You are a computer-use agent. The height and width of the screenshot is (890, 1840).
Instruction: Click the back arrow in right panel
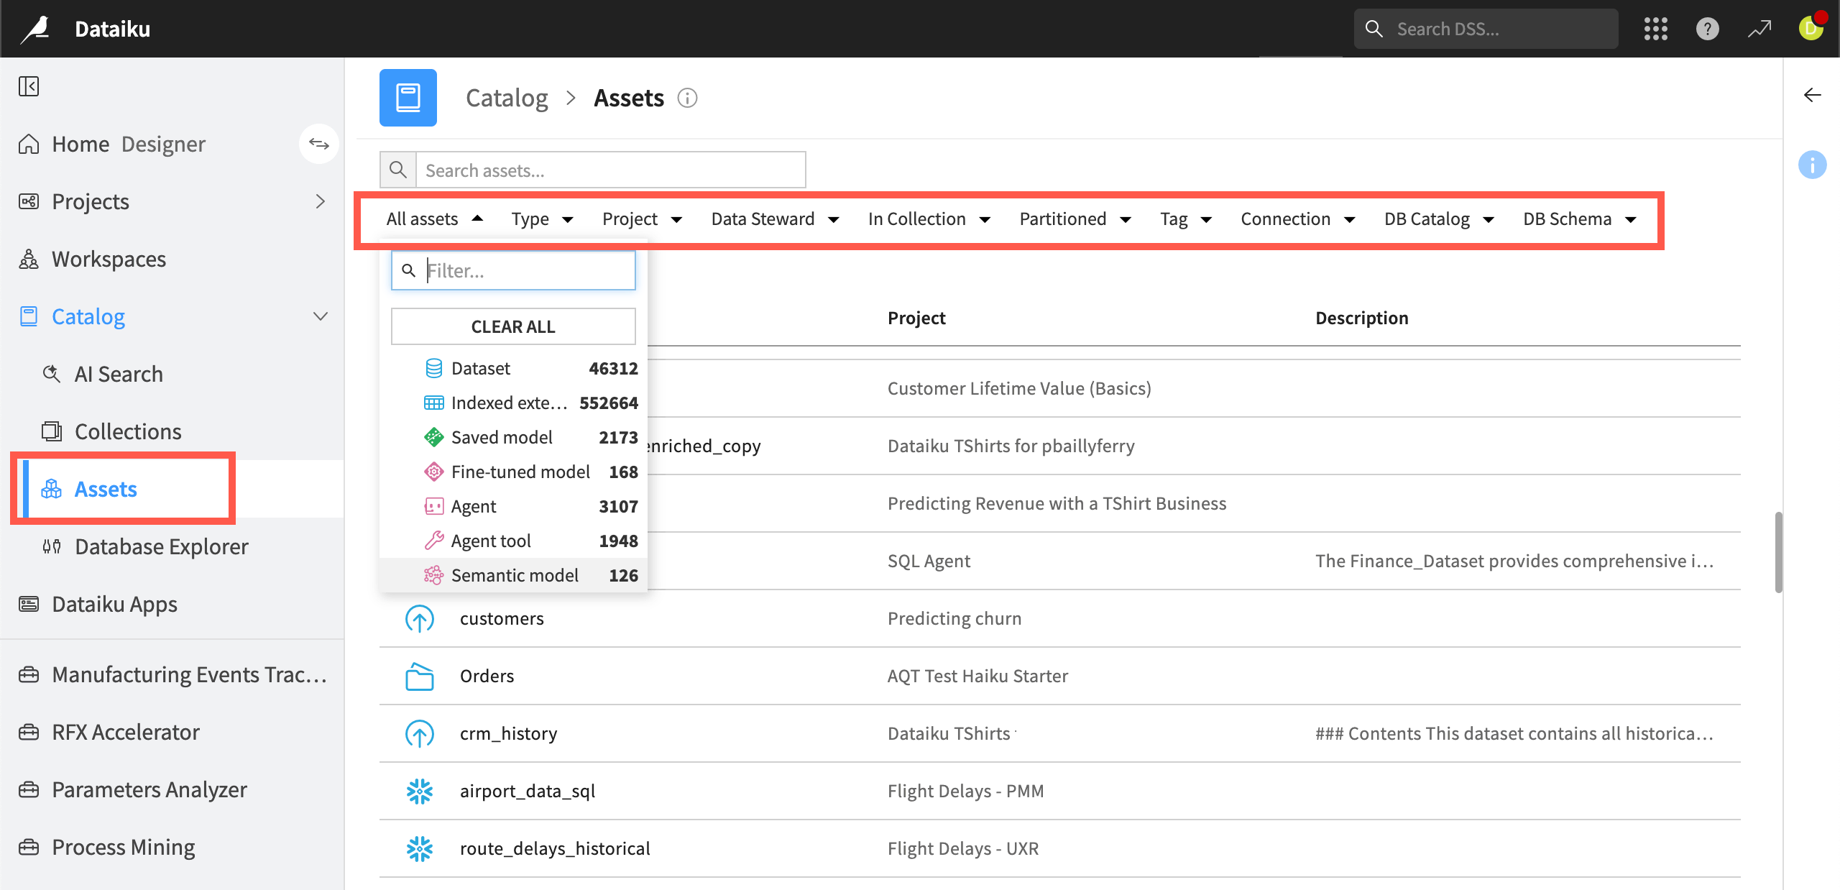[x=1813, y=95]
